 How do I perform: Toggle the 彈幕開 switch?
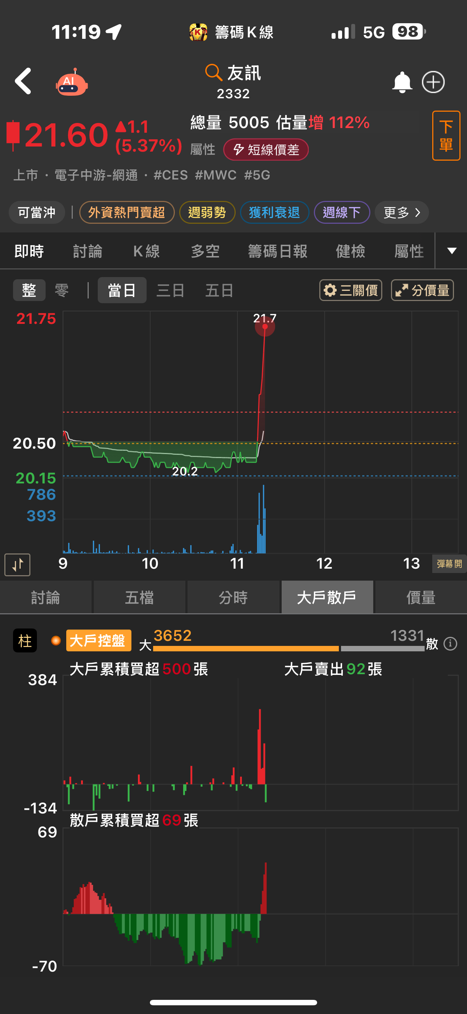[x=449, y=564]
